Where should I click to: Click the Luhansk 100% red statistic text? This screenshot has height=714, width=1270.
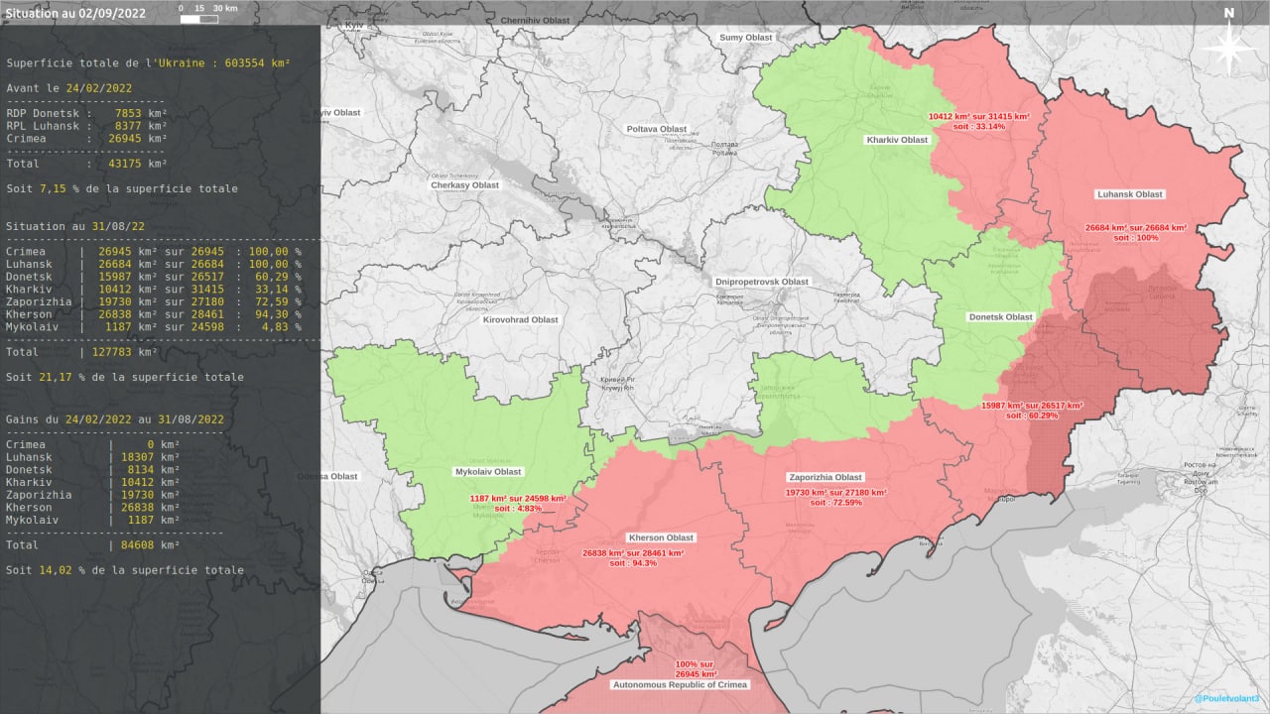1135,232
